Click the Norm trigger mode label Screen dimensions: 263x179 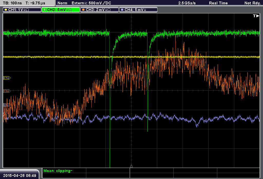[x=62, y=3]
